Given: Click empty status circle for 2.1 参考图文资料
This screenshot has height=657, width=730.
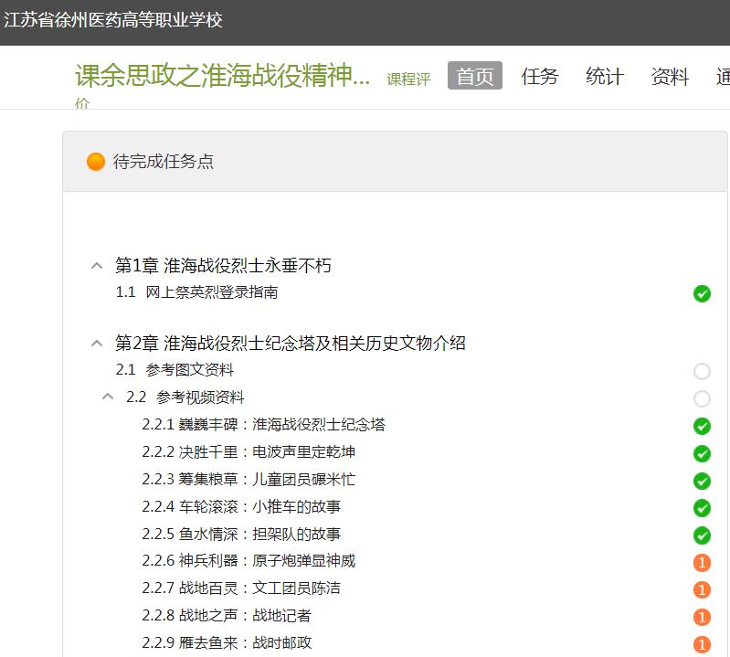Looking at the screenshot, I should tap(702, 371).
